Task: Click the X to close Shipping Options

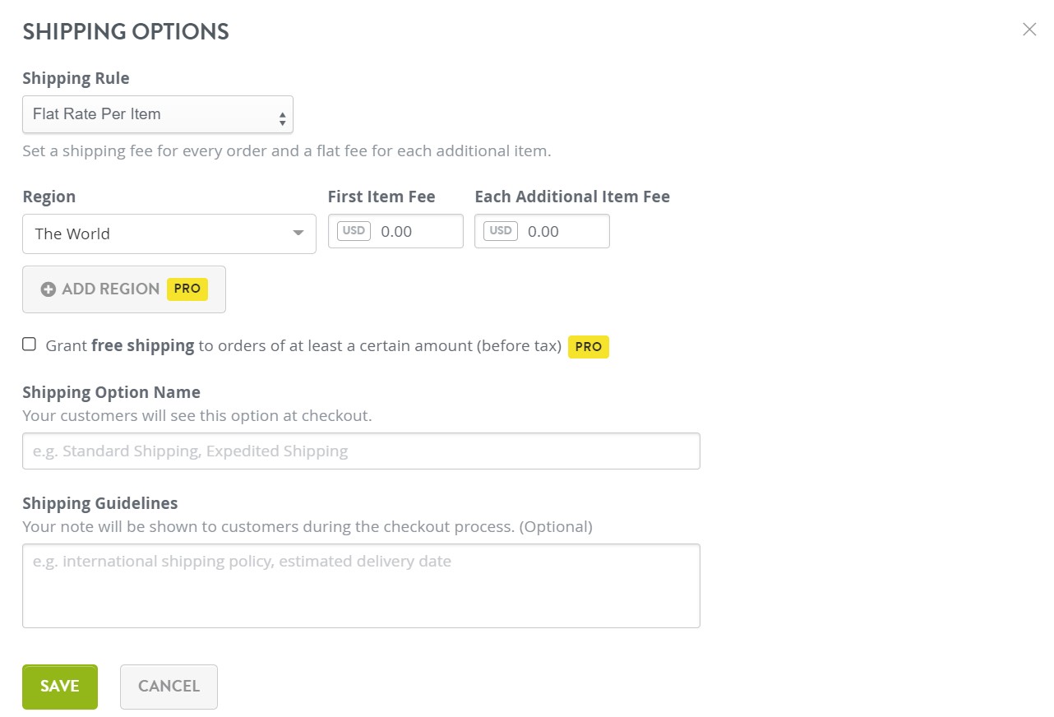Action: [x=1029, y=29]
